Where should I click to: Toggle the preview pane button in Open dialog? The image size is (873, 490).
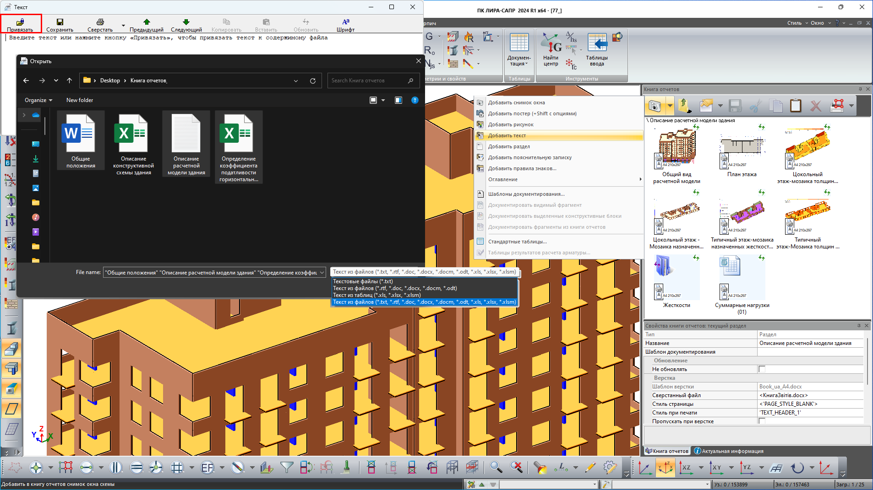click(x=398, y=100)
